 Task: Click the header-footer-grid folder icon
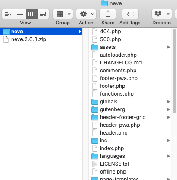click(95, 117)
